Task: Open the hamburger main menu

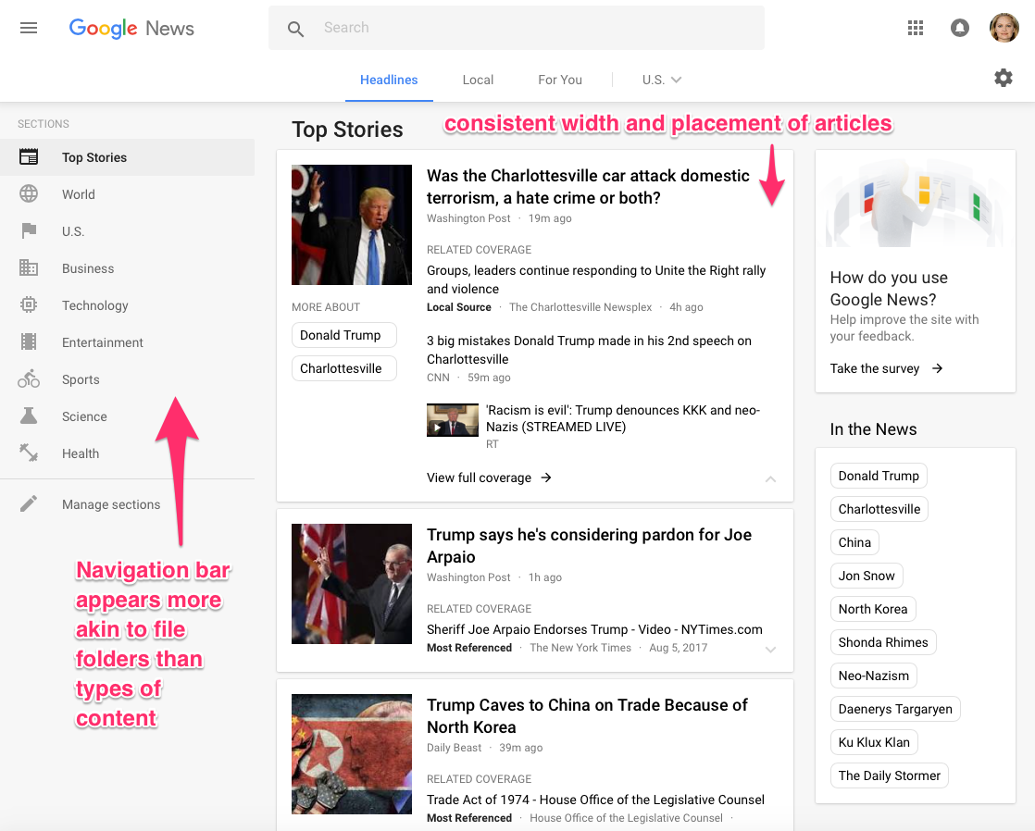Action: [29, 28]
